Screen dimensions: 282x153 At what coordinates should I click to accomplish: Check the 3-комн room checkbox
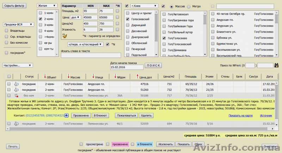click(41, 25)
